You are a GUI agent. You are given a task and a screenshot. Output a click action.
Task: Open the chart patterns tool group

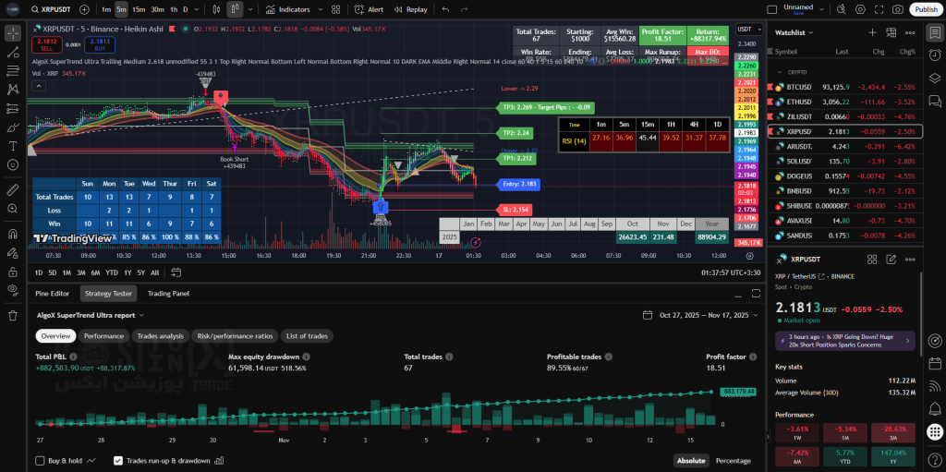13,90
